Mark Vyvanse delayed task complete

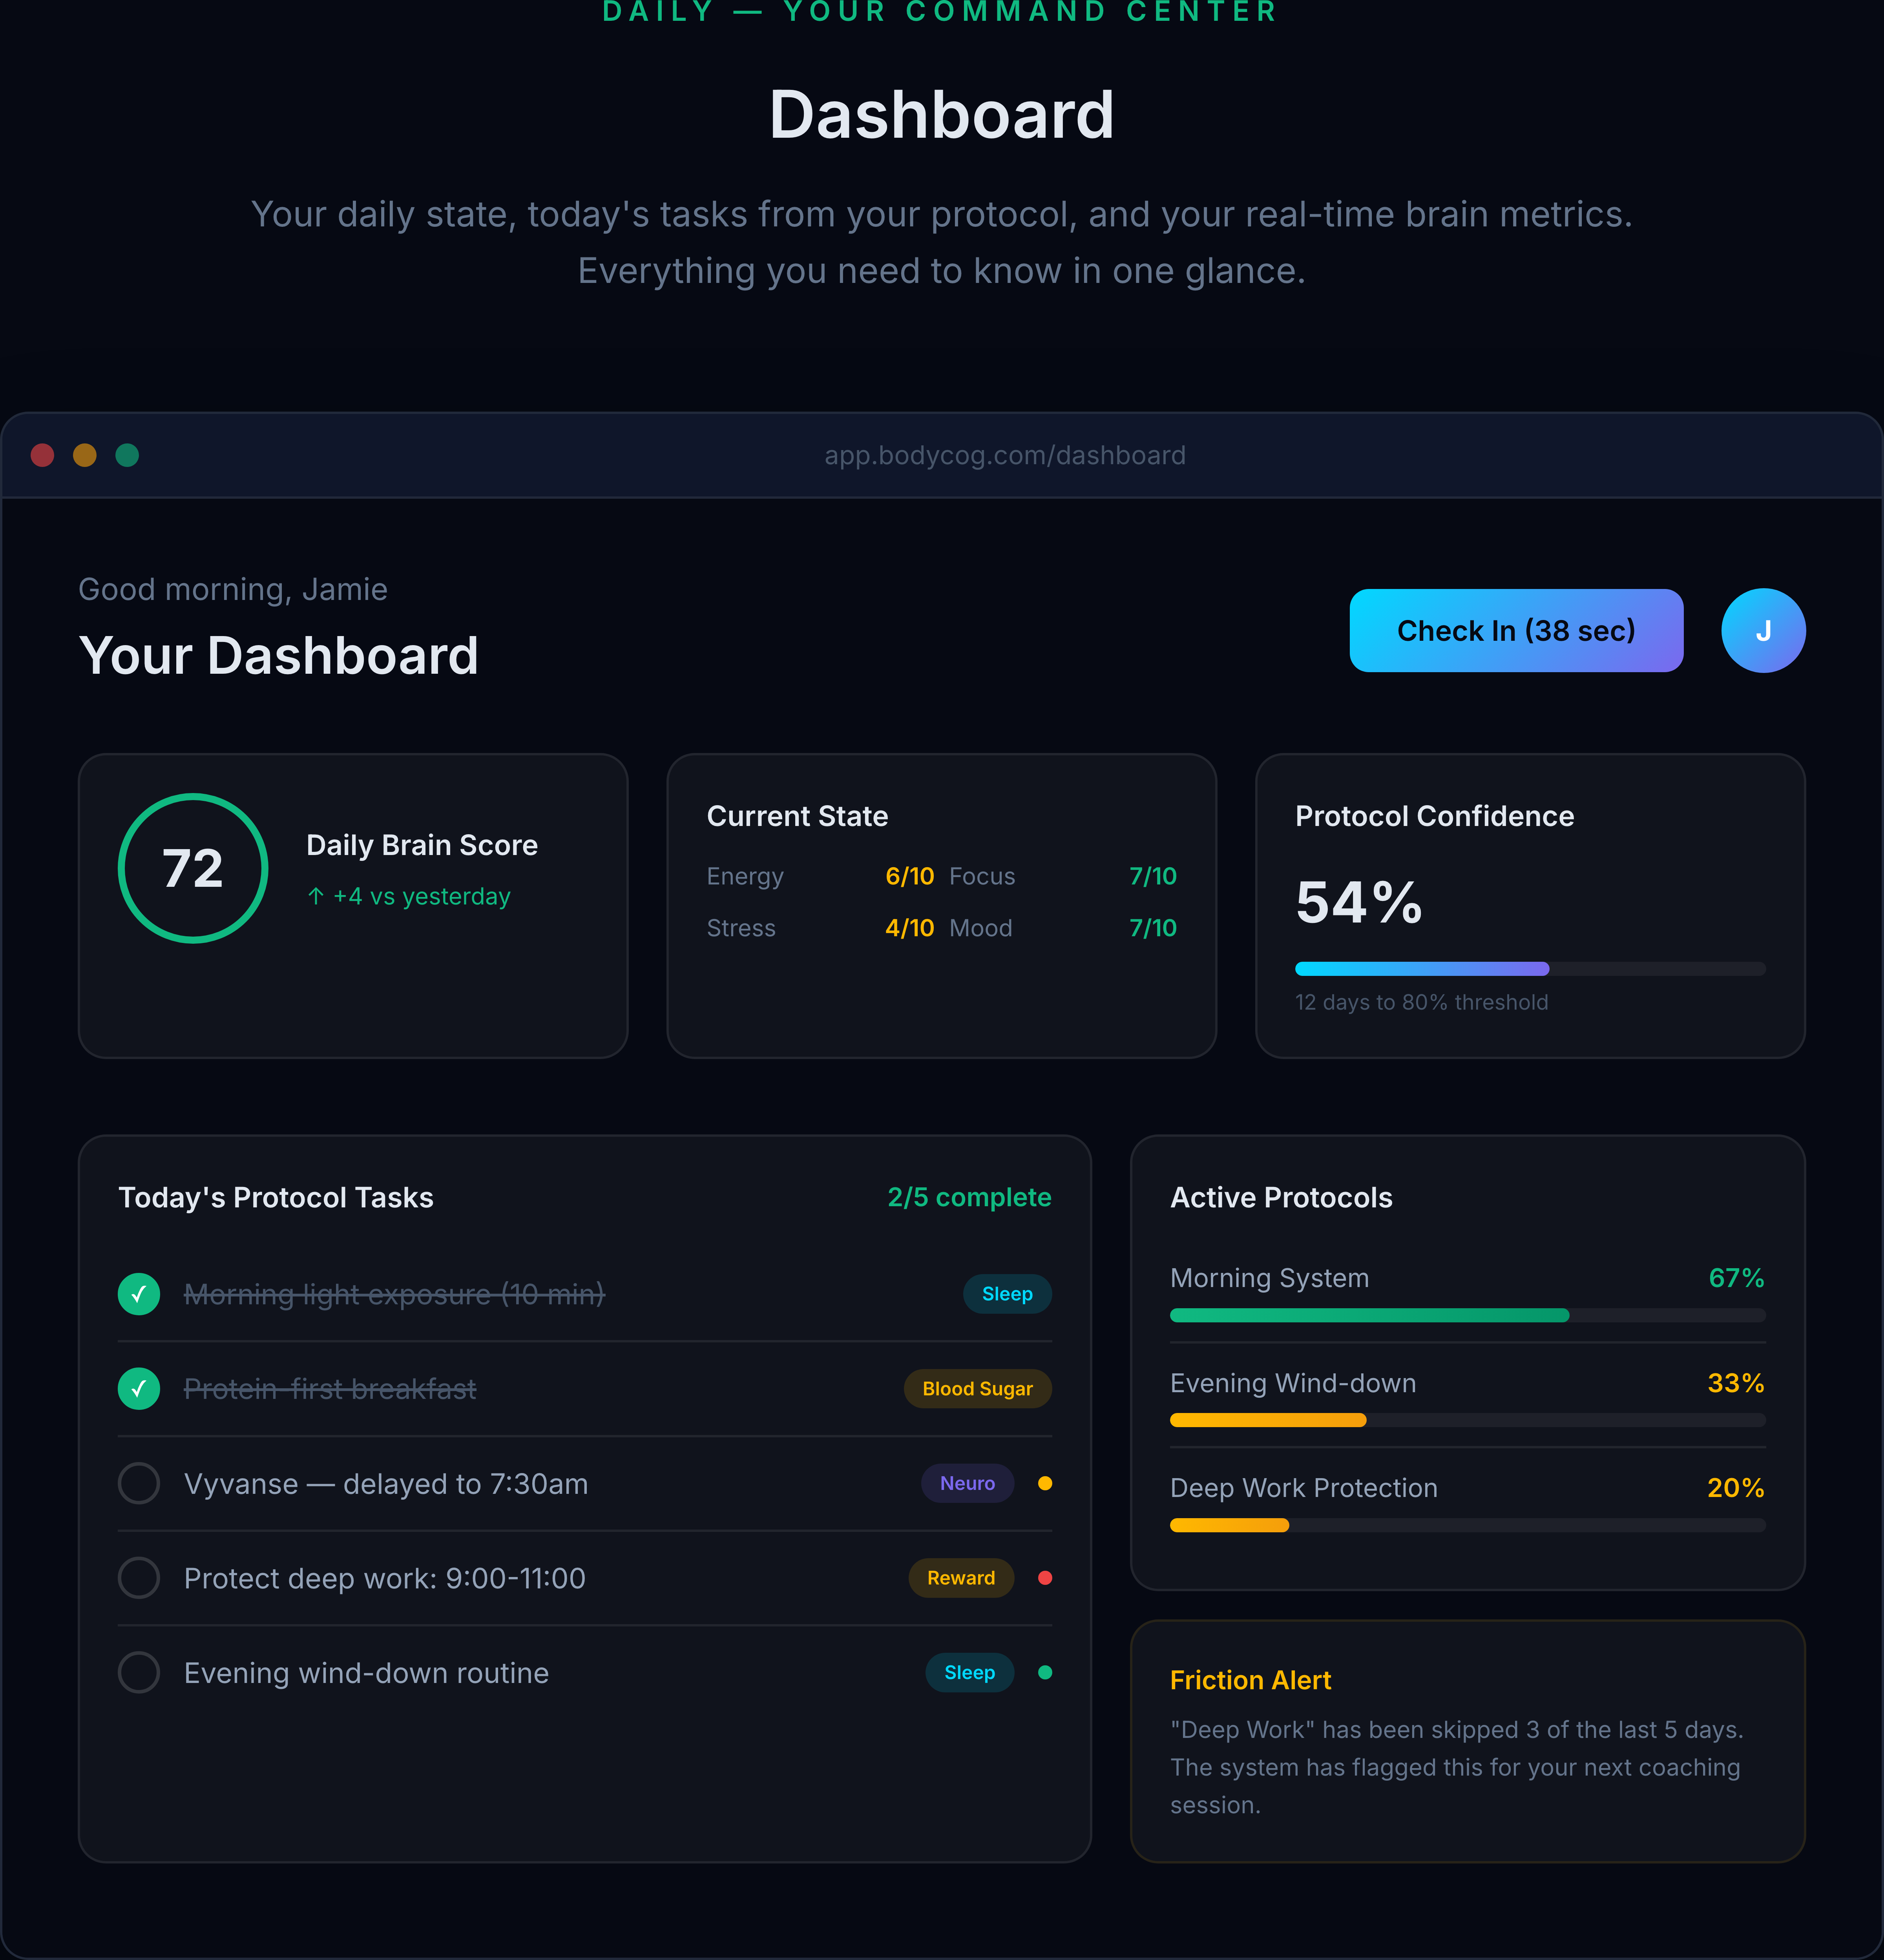pyautogui.click(x=139, y=1483)
